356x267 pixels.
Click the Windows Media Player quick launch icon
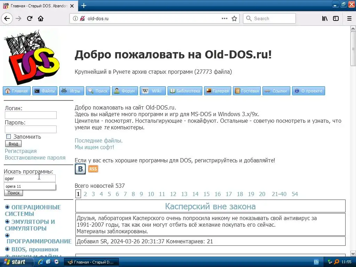pyautogui.click(x=57, y=262)
